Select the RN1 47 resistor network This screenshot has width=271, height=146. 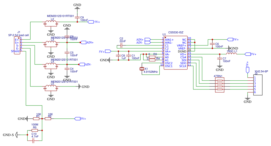tap(220, 85)
